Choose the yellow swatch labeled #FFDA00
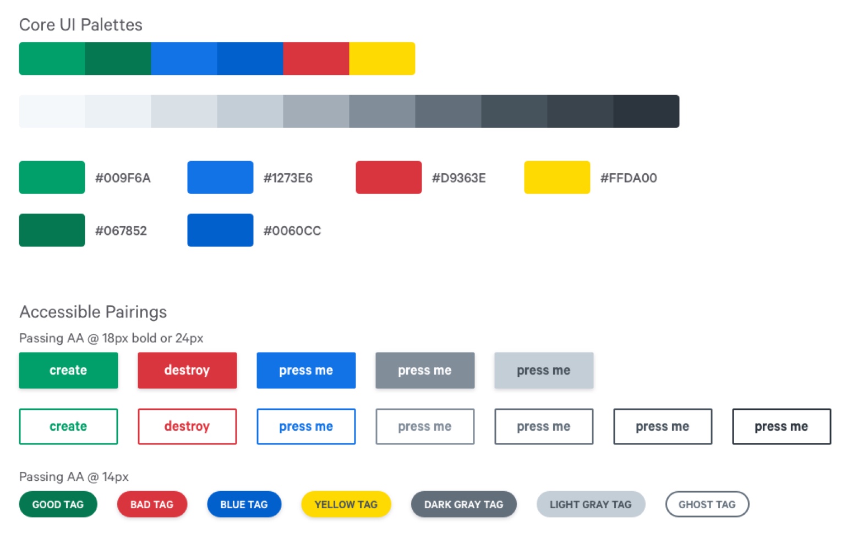Image resolution: width=852 pixels, height=533 pixels. click(x=557, y=177)
